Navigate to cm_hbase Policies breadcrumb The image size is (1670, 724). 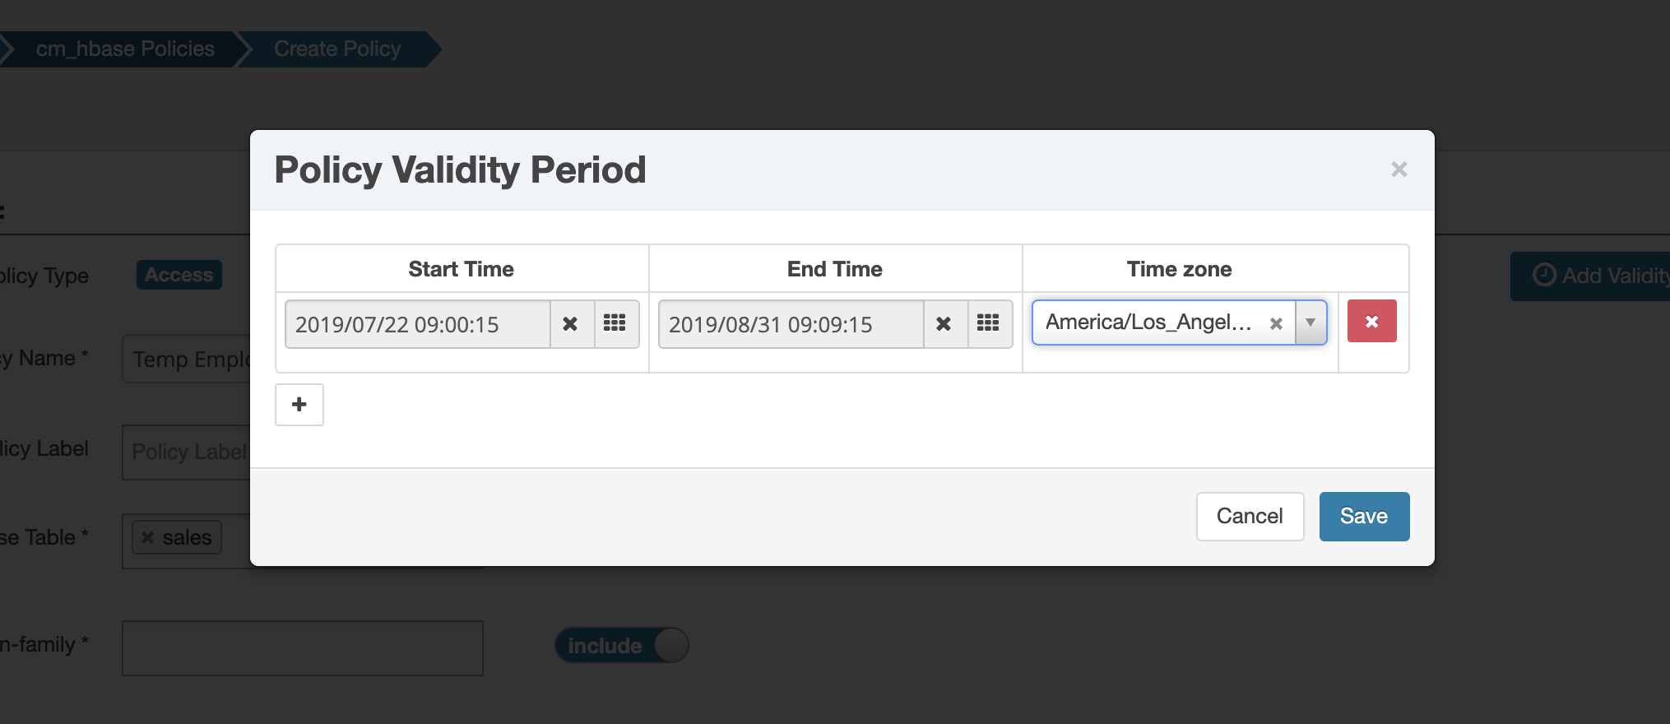123,49
